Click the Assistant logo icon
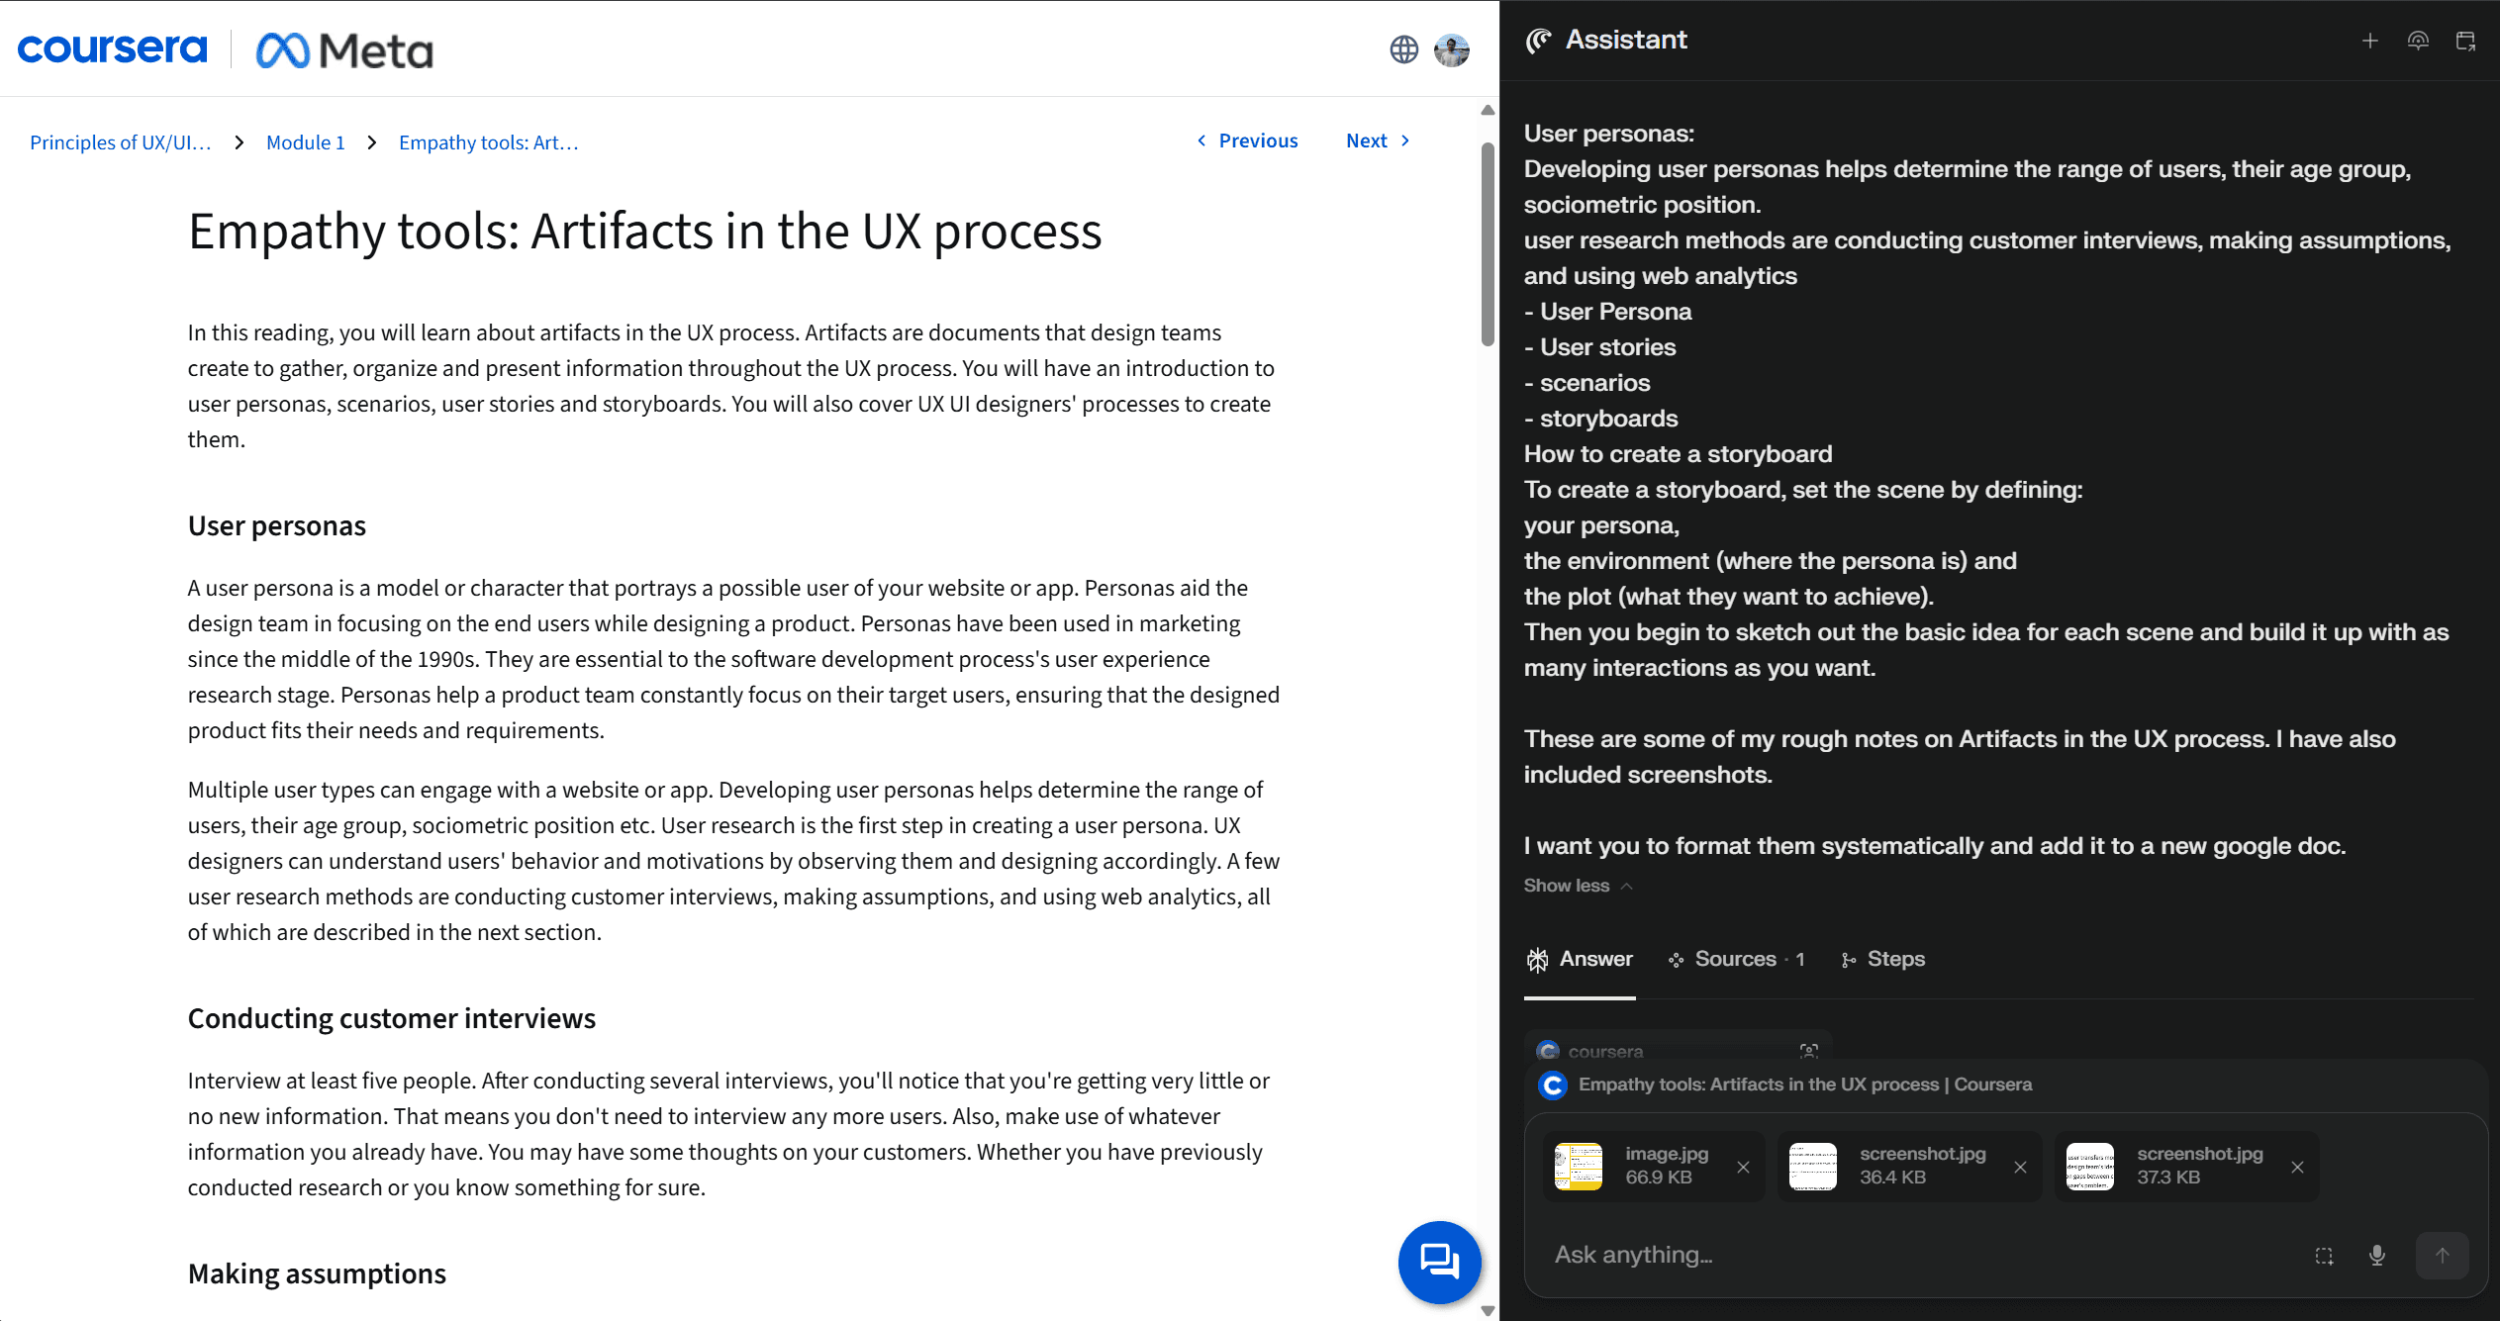Image resolution: width=2500 pixels, height=1321 pixels. coord(1539,40)
